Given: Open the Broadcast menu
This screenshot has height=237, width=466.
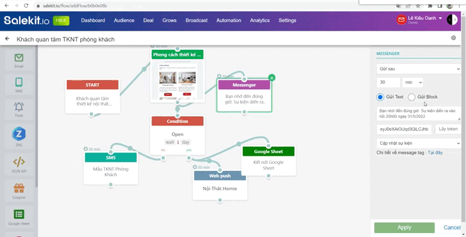Looking at the screenshot, I should tap(196, 20).
